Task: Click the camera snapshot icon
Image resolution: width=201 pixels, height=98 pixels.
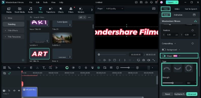Action: [x=143, y=60]
